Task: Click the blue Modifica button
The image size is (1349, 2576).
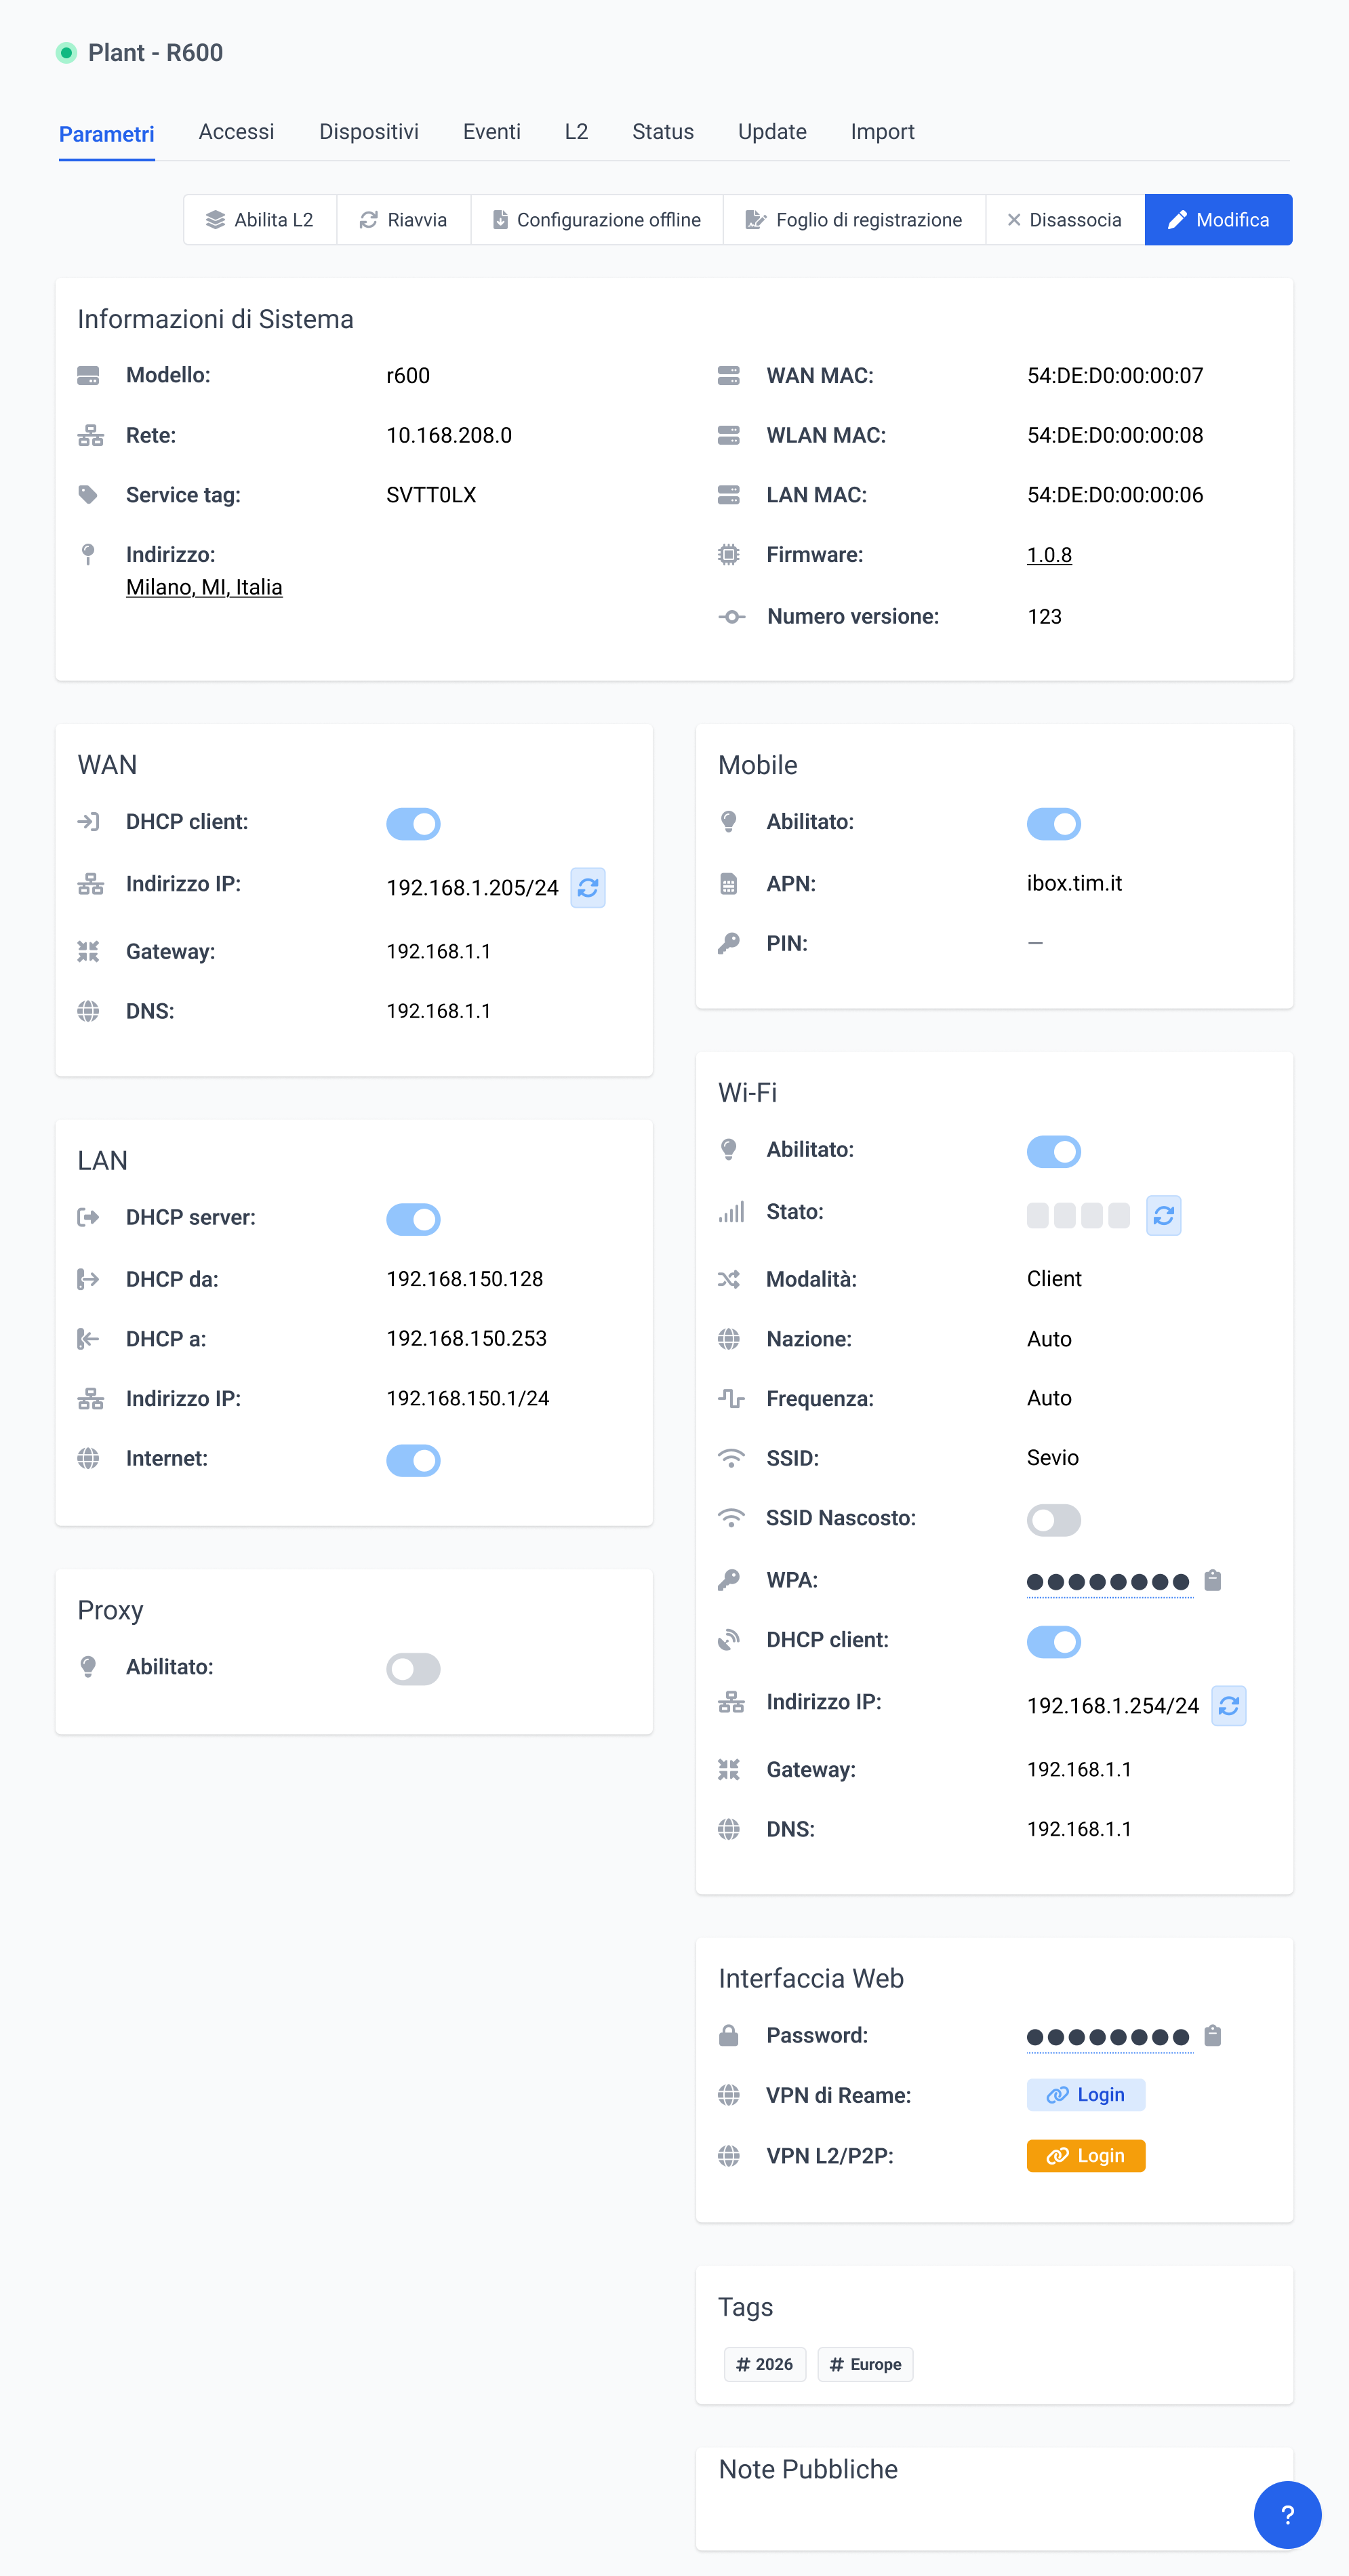Action: point(1217,220)
